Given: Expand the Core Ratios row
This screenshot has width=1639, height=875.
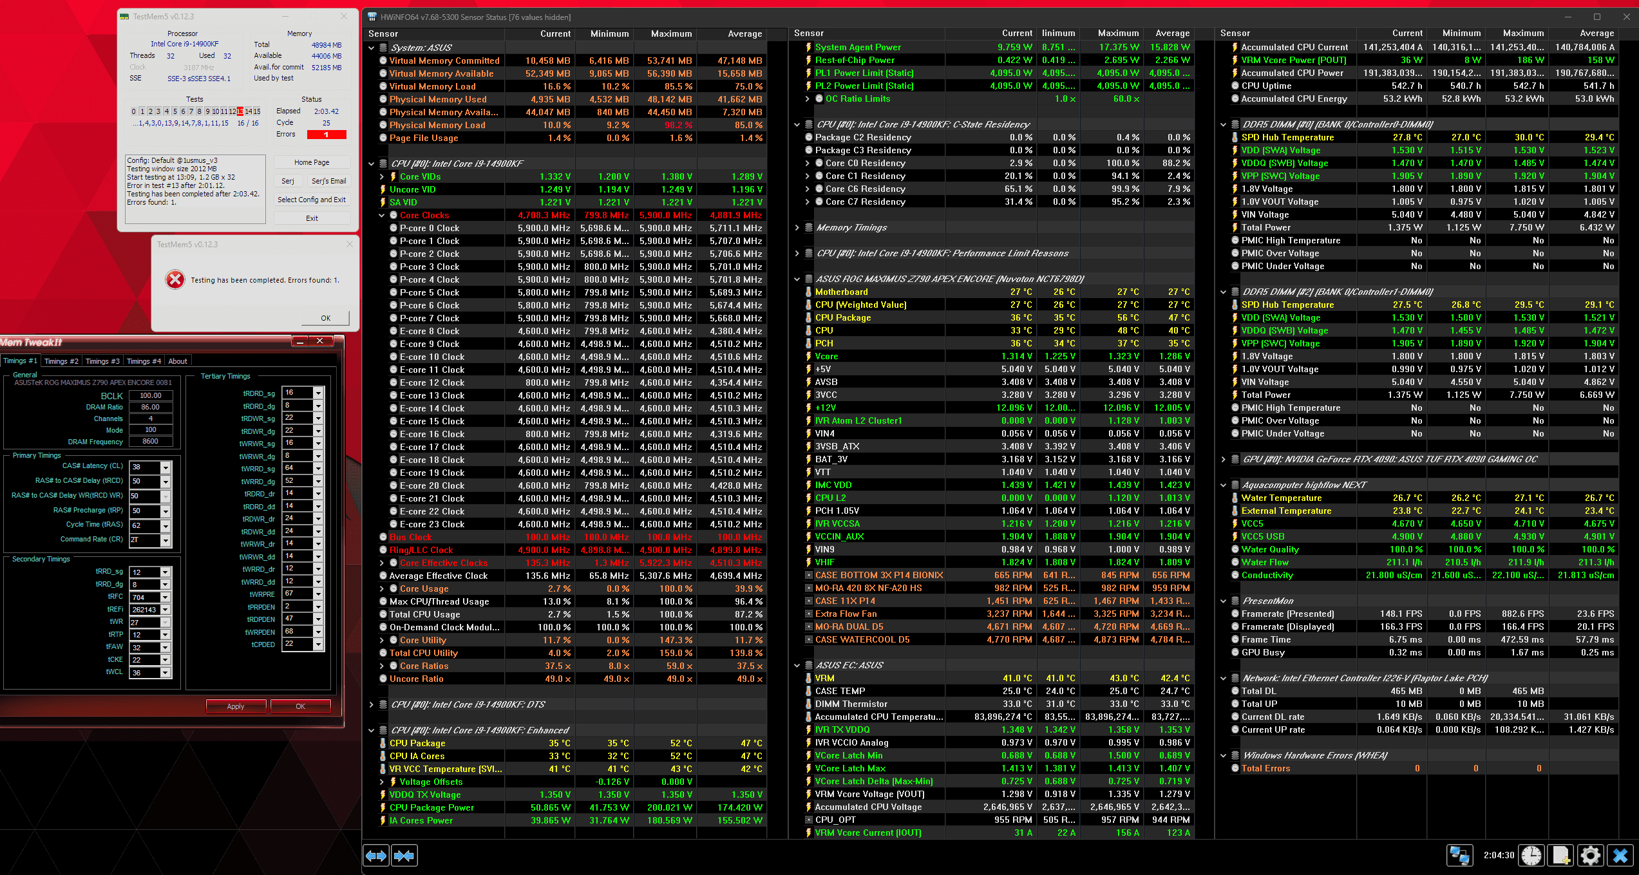Looking at the screenshot, I should tap(382, 666).
